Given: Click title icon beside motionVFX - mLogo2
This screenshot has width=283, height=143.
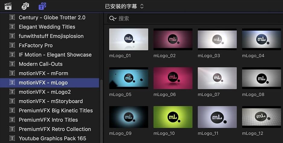Looking at the screenshot, I should 12,92.
